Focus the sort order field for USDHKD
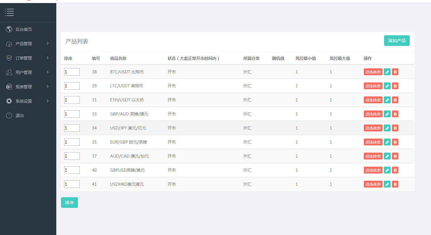This screenshot has height=235, width=431. click(72, 184)
